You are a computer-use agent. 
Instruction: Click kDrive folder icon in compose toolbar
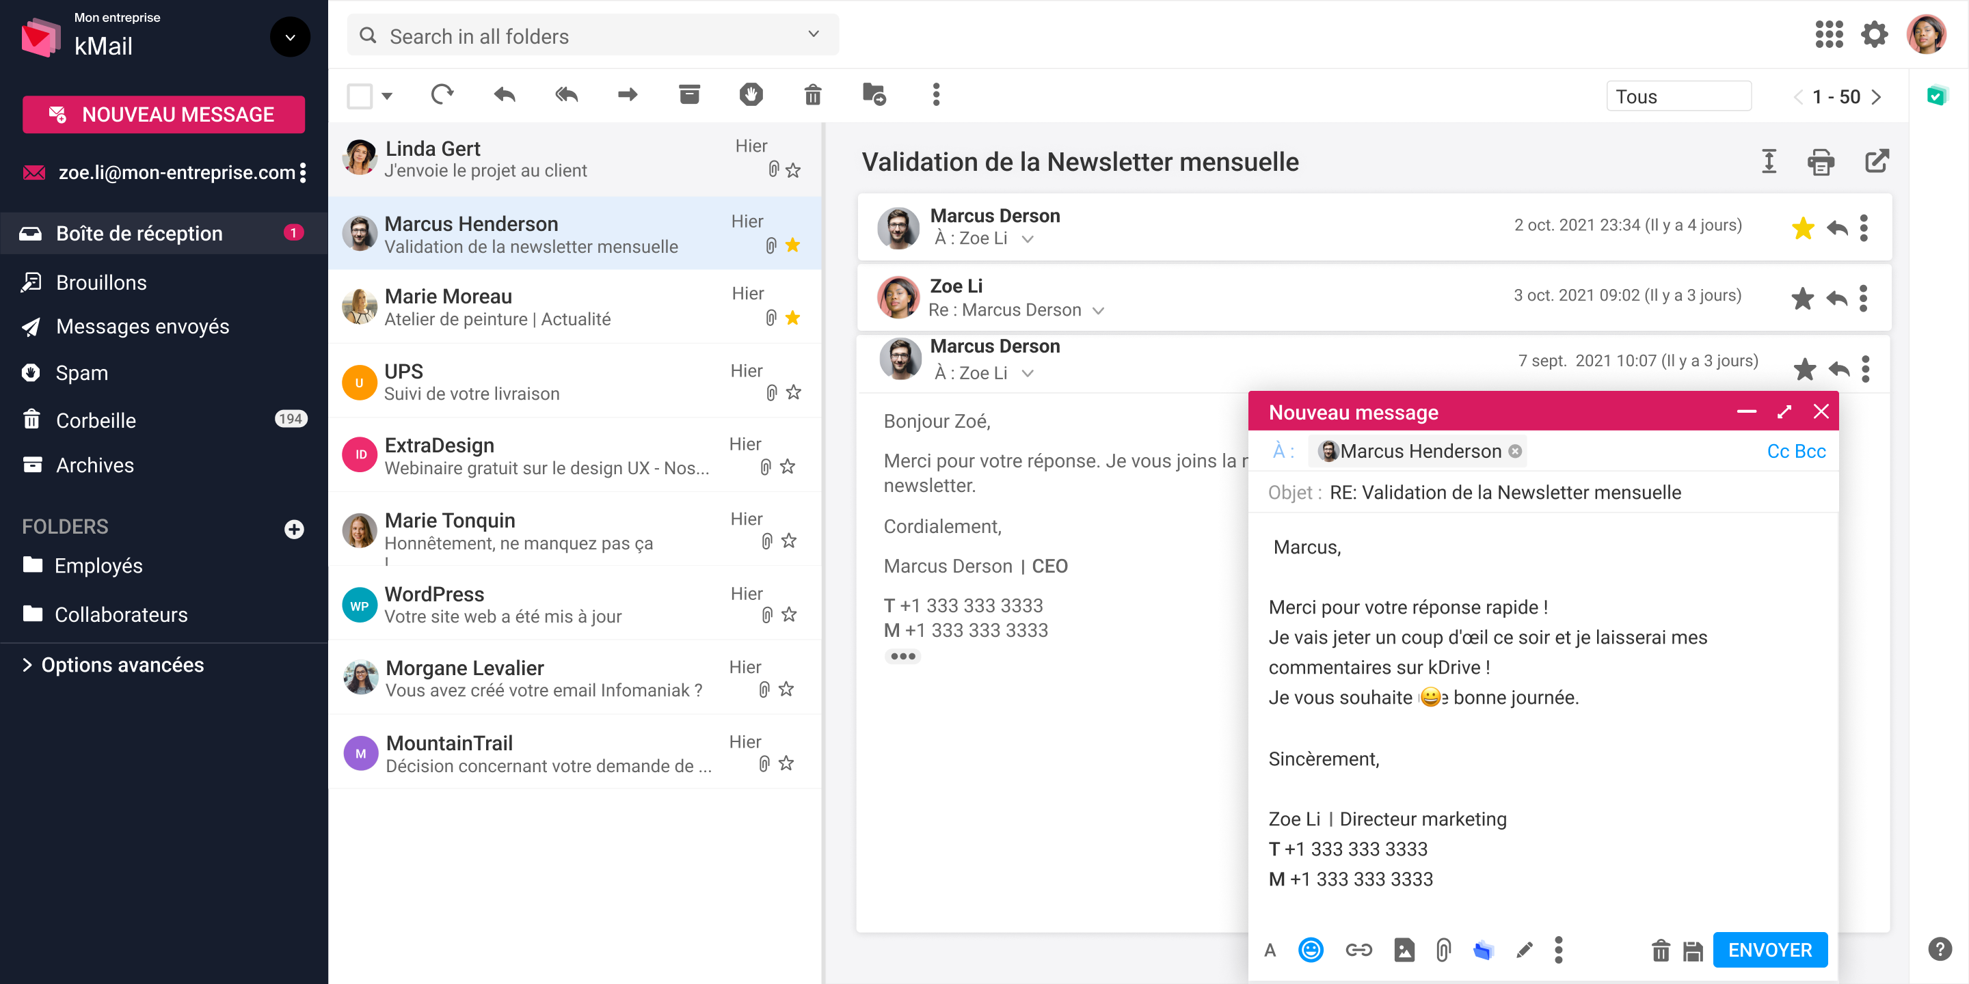1483,950
